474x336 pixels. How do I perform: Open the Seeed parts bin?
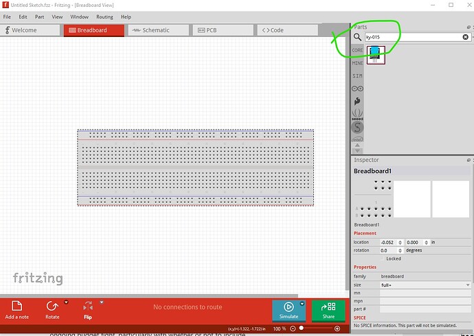tap(357, 114)
